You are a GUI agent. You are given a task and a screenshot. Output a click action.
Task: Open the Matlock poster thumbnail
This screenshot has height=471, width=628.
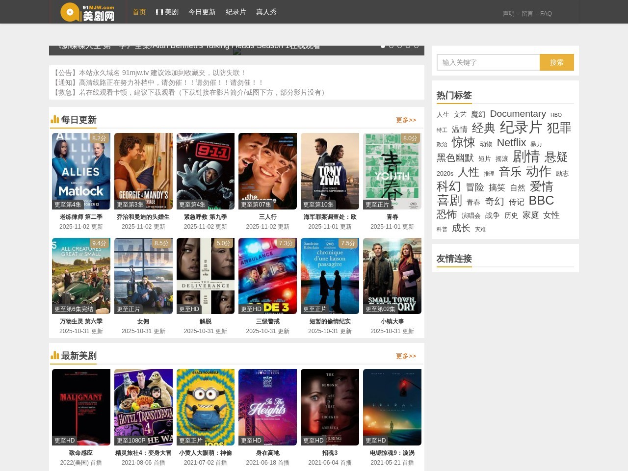point(81,171)
